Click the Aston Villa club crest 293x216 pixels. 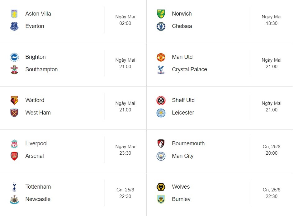[14, 14]
